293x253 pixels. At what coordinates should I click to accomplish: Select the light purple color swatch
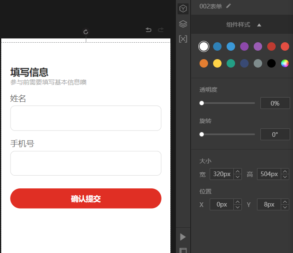coord(258,46)
